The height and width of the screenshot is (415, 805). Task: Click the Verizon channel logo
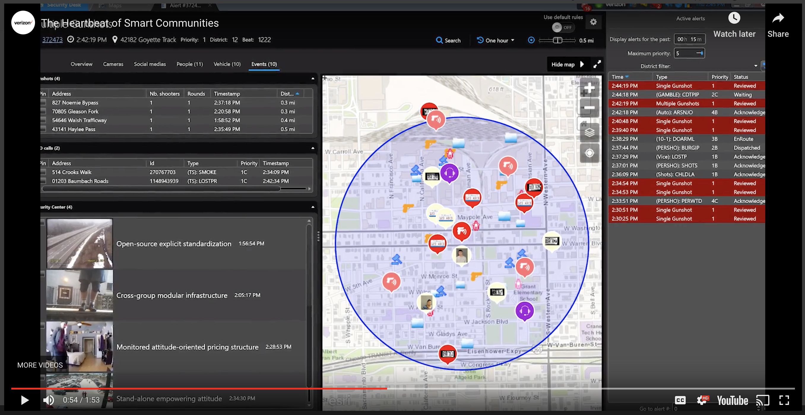tap(23, 23)
